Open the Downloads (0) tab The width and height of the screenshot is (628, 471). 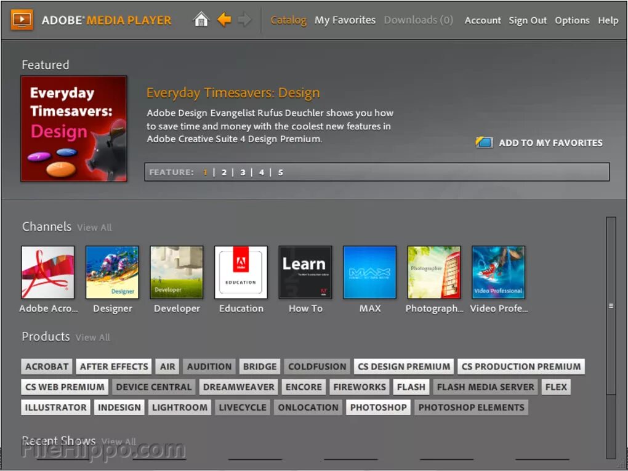coord(419,20)
